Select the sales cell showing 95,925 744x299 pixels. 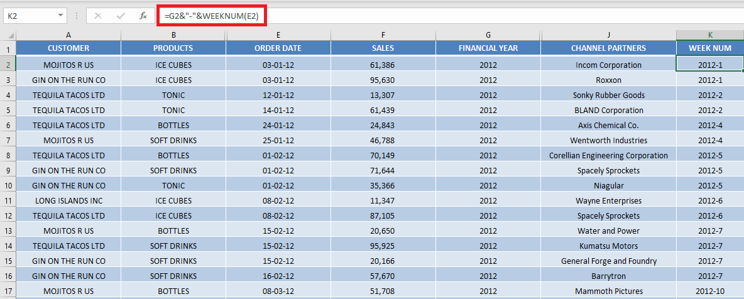(x=383, y=246)
